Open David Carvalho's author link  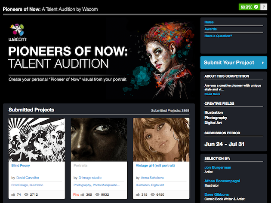[x=28, y=178]
